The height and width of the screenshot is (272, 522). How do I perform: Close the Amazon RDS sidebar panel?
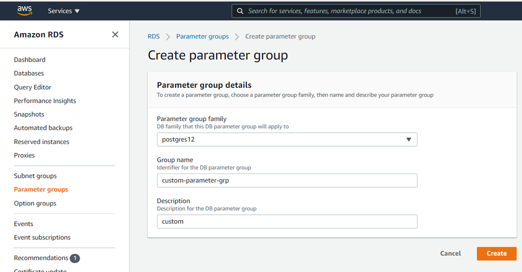tap(115, 34)
